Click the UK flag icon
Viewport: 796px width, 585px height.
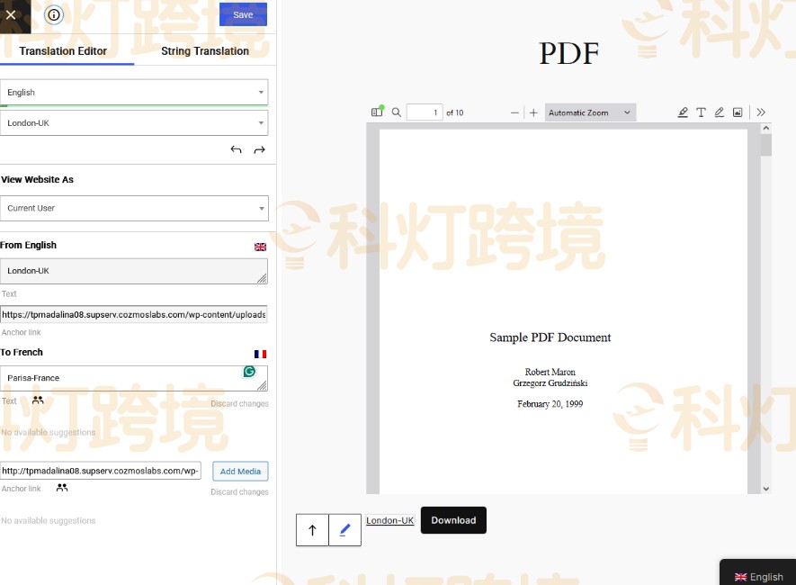[x=261, y=247]
